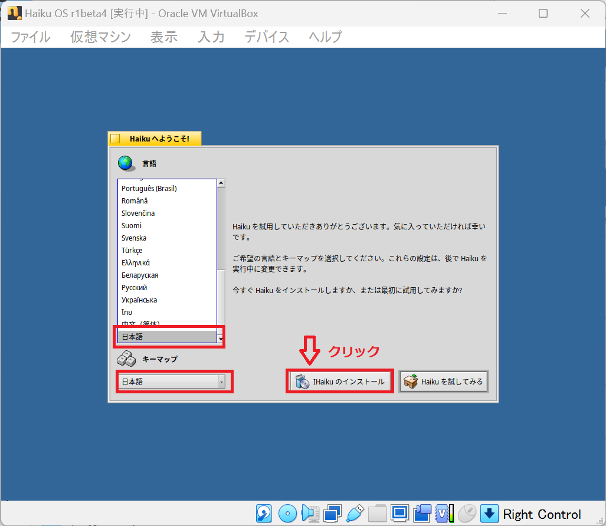Open the 入力 menu
The image size is (606, 526).
[211, 37]
